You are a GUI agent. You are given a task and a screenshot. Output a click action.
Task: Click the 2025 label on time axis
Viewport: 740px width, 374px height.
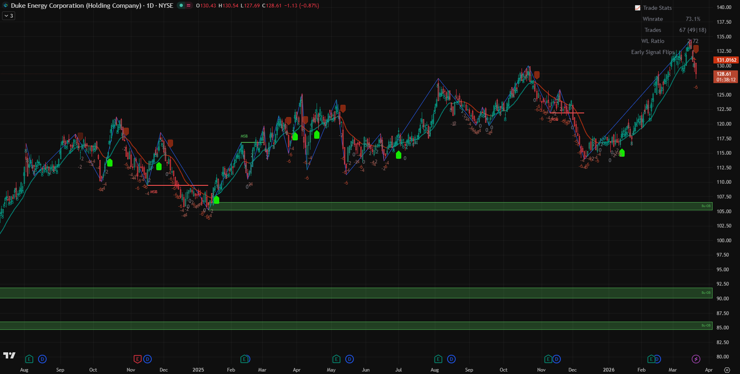[x=198, y=370]
